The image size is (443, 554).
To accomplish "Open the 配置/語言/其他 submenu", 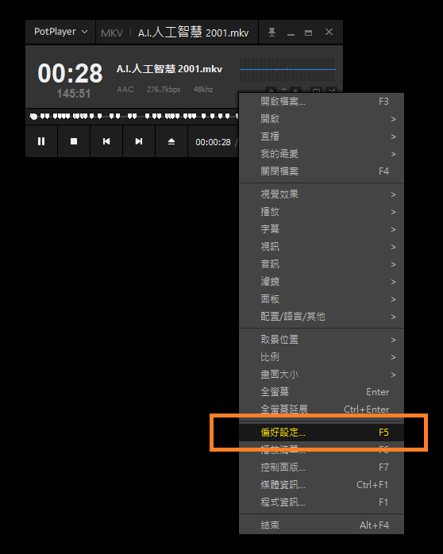I will pos(322,317).
